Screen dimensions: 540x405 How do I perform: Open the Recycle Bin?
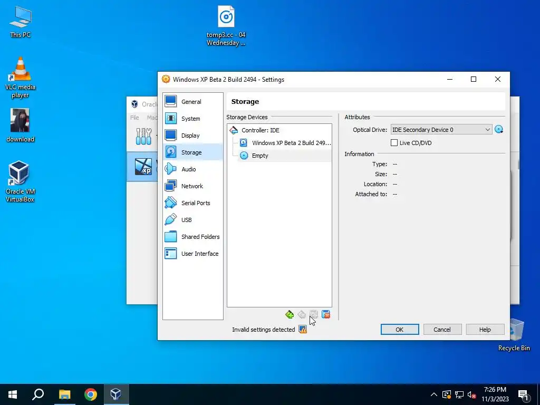[x=514, y=335]
